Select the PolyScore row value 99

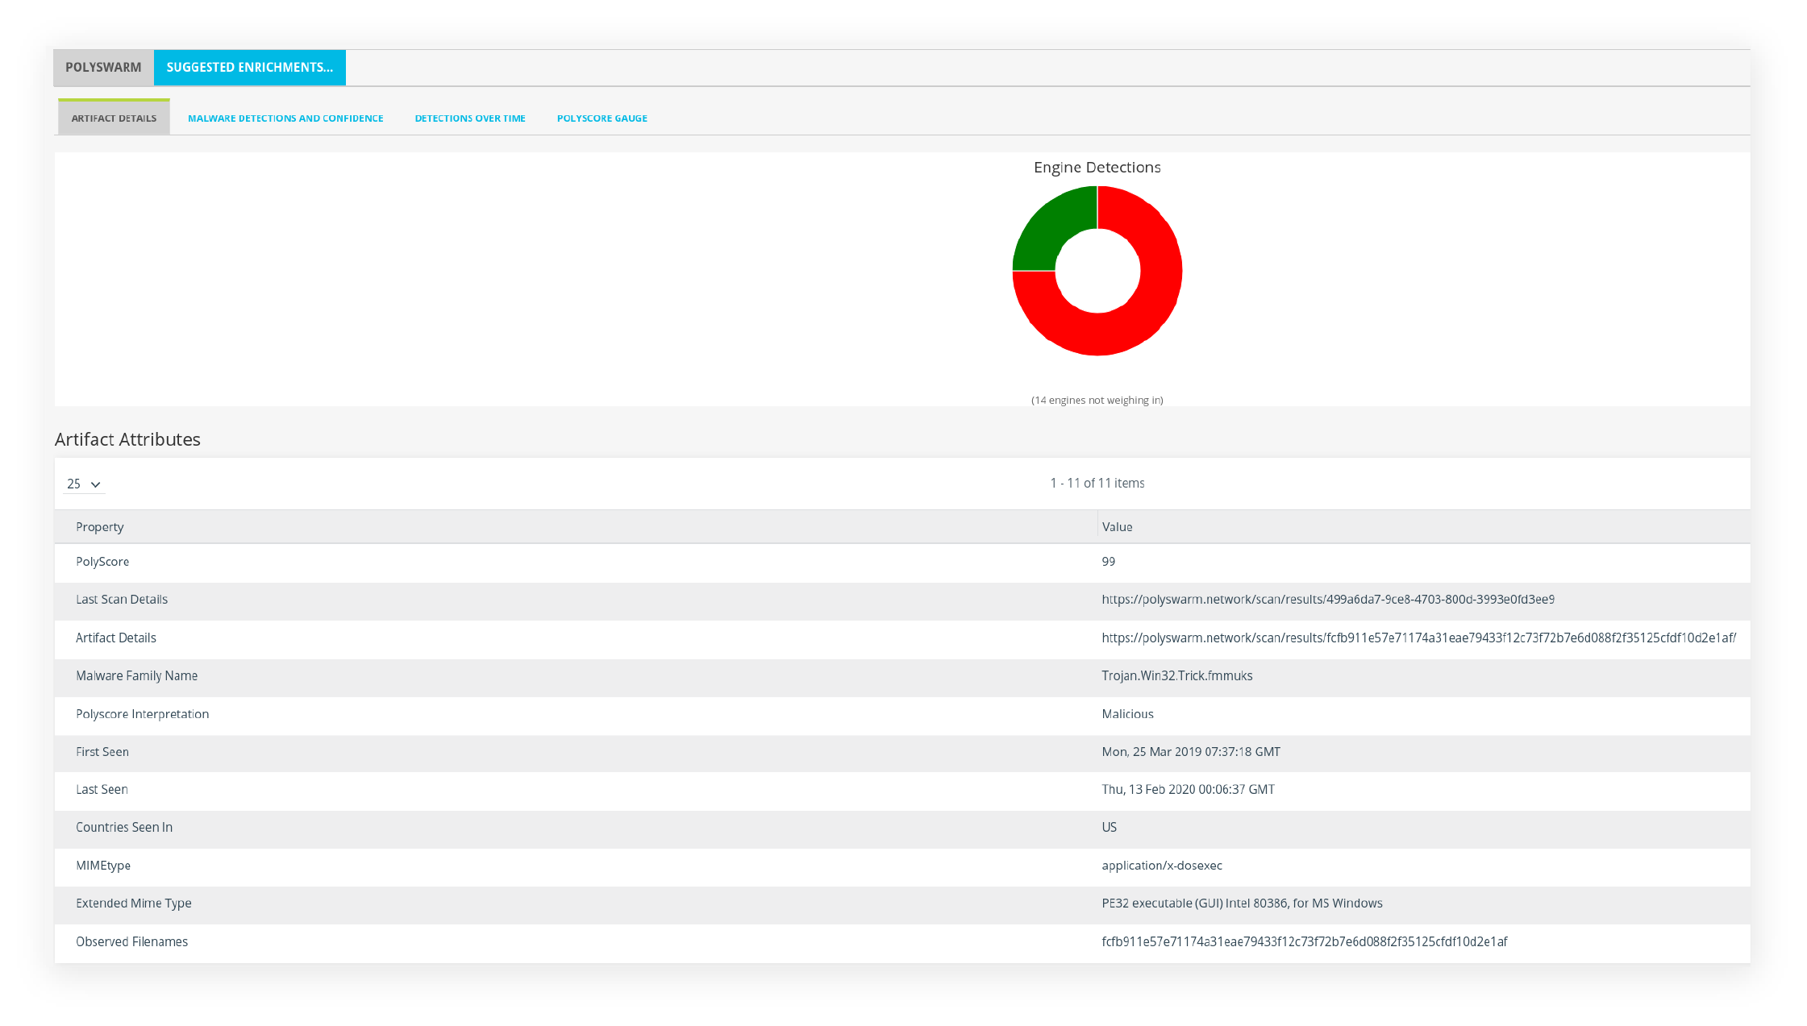click(1109, 562)
